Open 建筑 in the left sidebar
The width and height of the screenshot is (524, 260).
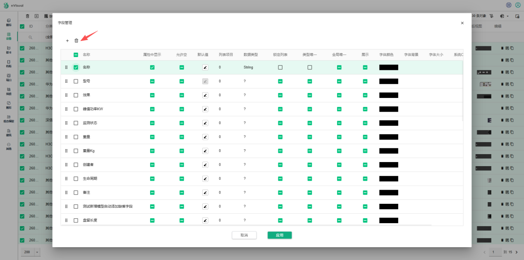click(9, 132)
